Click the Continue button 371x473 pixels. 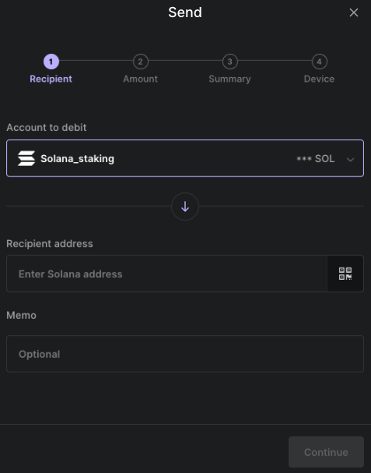tap(326, 452)
